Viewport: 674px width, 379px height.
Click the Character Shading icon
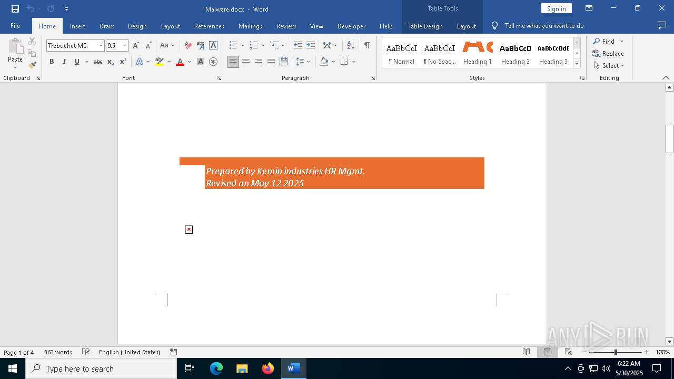click(x=201, y=62)
